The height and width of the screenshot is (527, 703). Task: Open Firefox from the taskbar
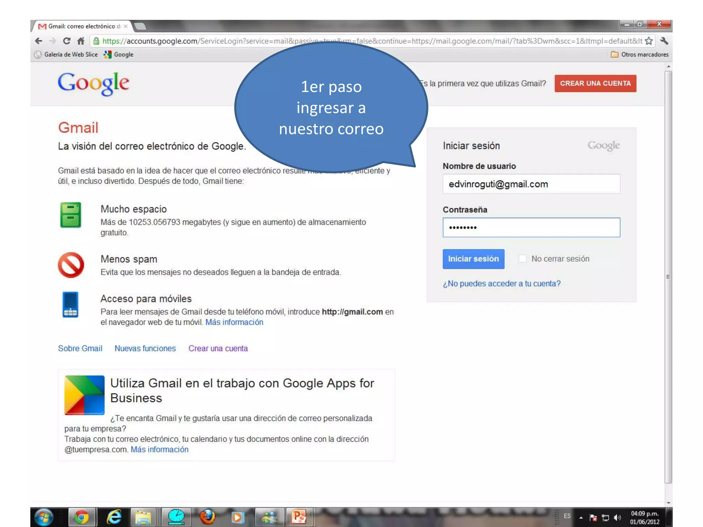click(207, 517)
